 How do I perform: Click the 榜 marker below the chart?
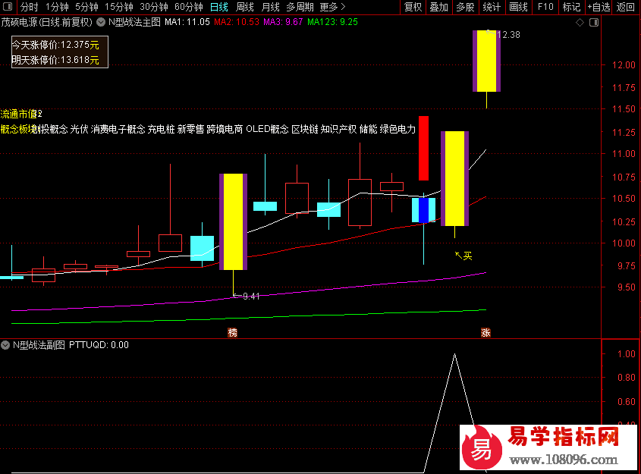coord(232,333)
